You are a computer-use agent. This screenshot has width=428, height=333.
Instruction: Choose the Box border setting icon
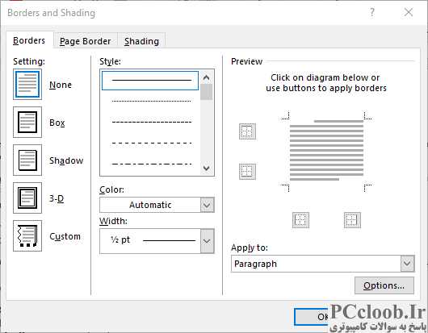(27, 122)
